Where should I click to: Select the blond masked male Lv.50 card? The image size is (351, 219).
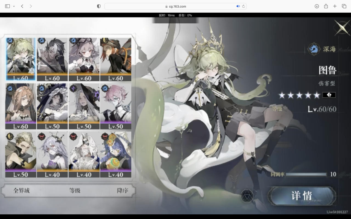click(21, 155)
